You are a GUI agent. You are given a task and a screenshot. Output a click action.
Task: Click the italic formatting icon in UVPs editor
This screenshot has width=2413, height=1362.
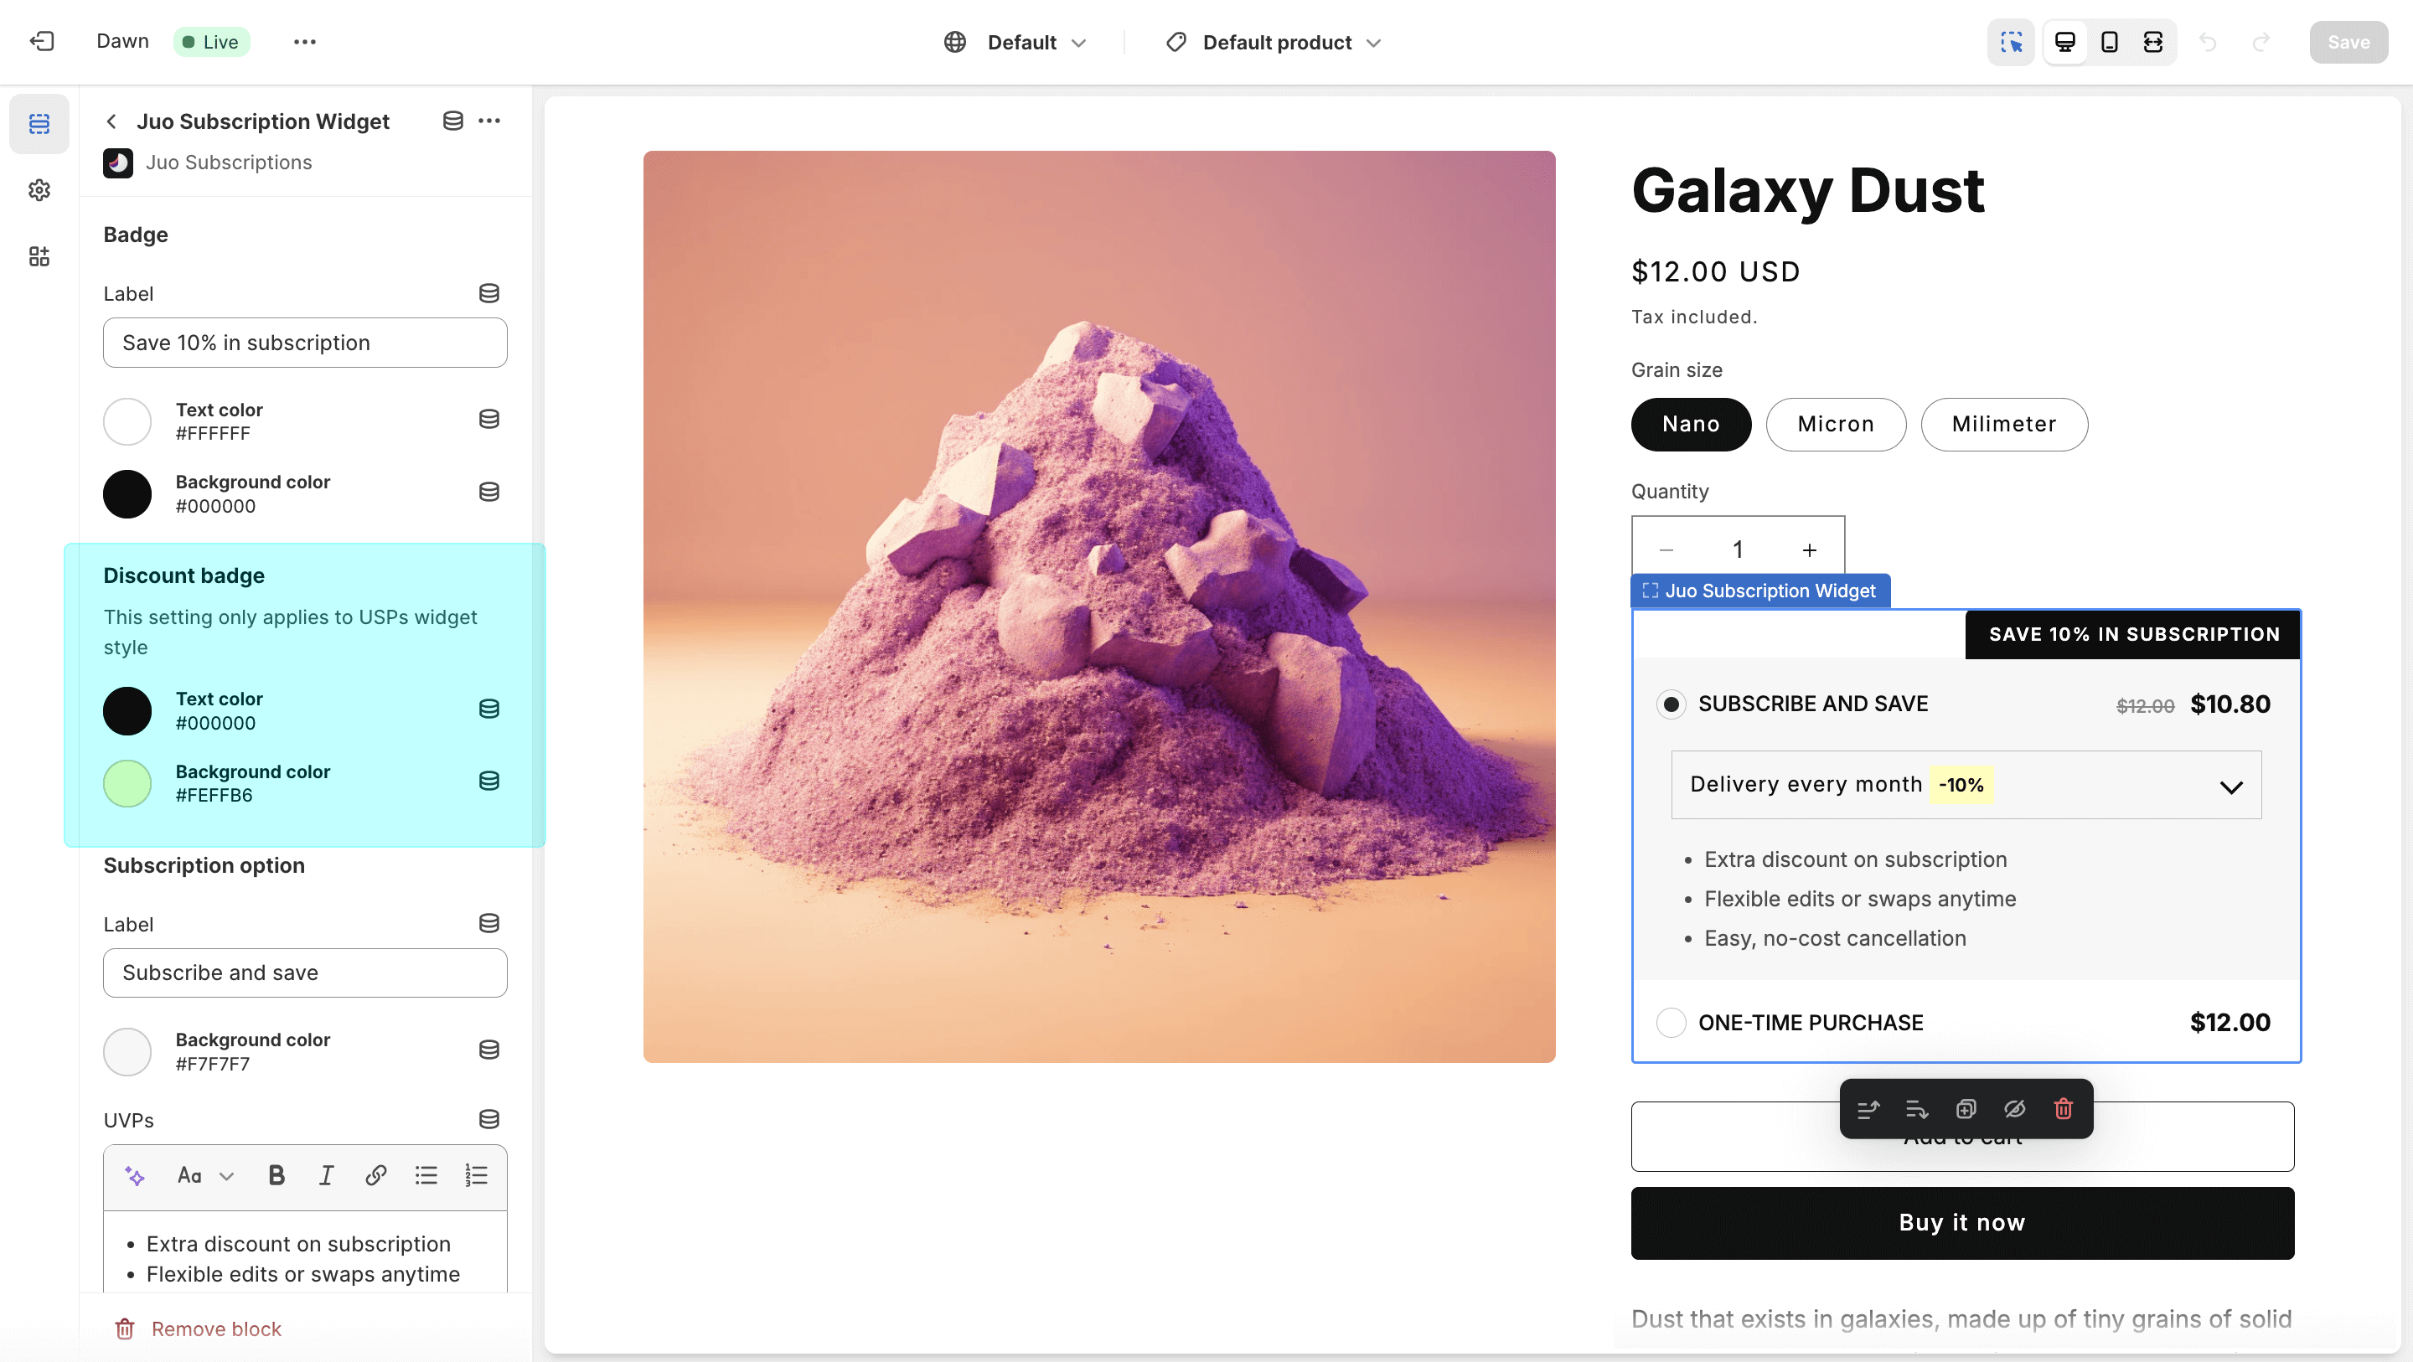pyautogui.click(x=325, y=1176)
